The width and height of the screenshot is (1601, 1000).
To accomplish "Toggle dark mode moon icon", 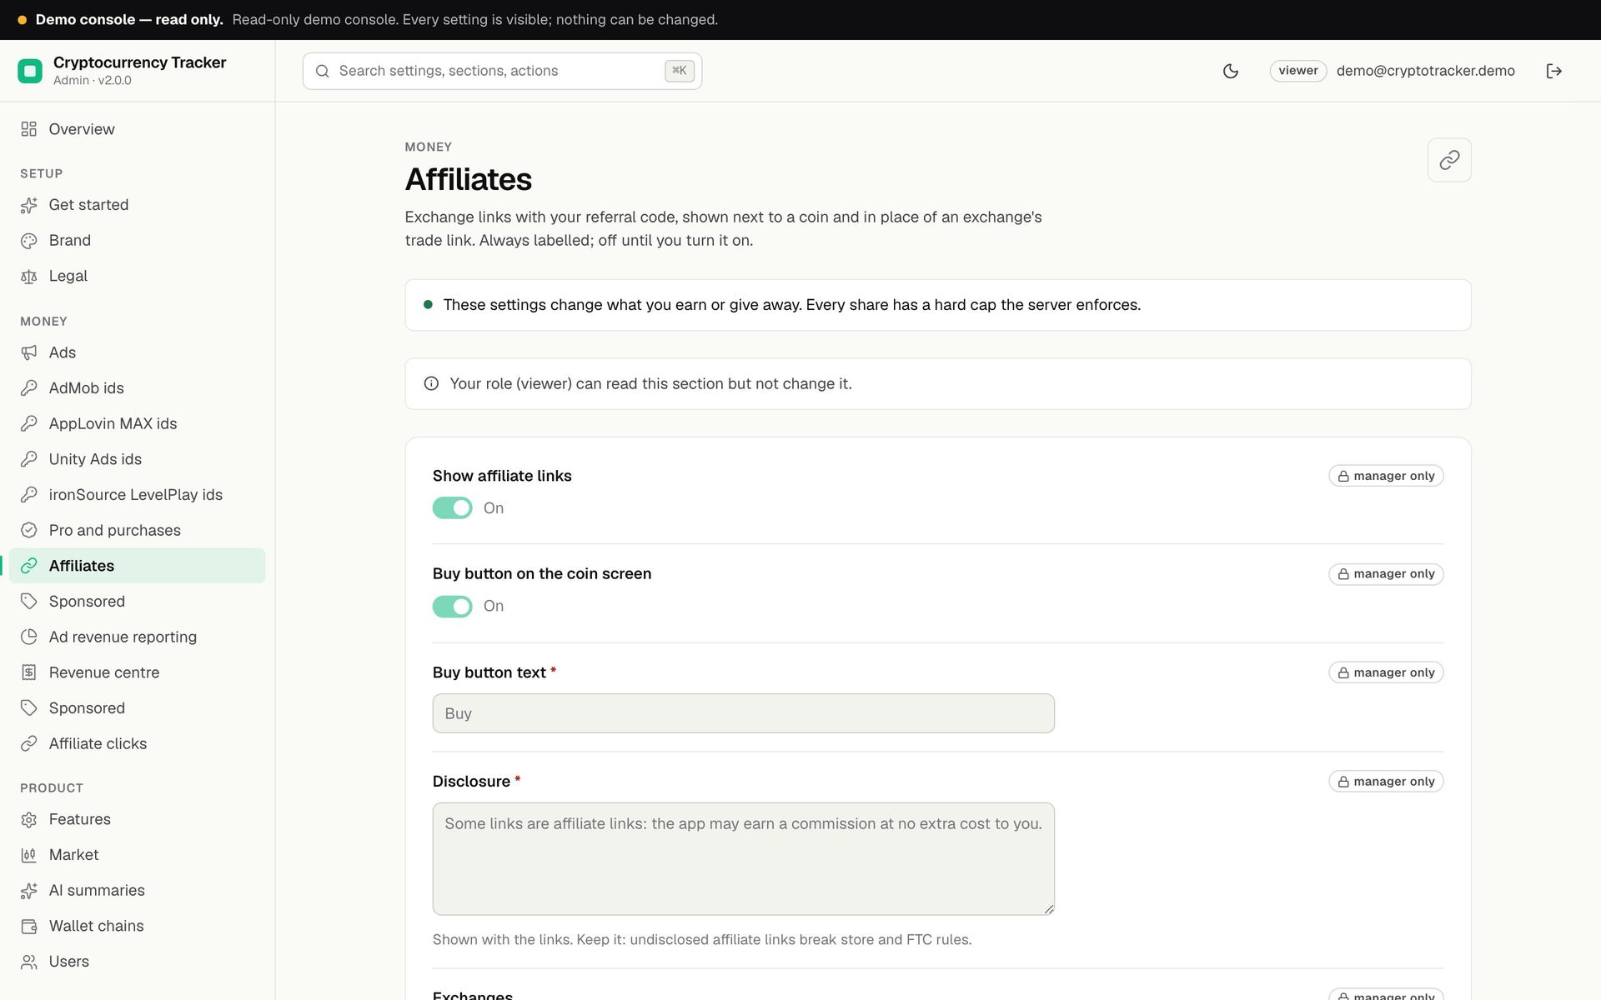I will click(x=1231, y=71).
